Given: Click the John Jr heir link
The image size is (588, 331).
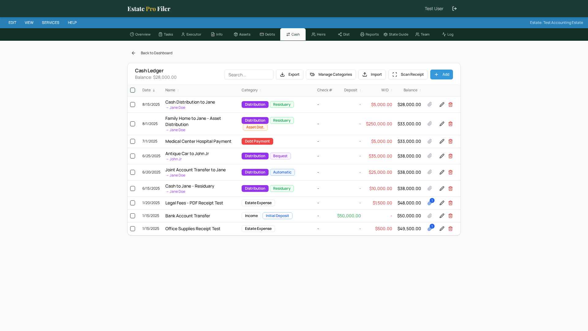Looking at the screenshot, I should click(x=173, y=159).
